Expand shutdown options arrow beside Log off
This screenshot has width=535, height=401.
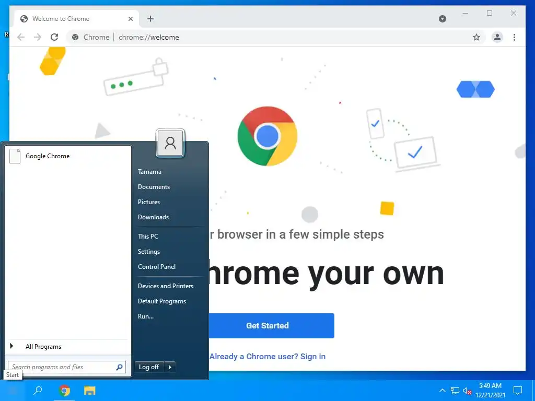click(x=170, y=367)
